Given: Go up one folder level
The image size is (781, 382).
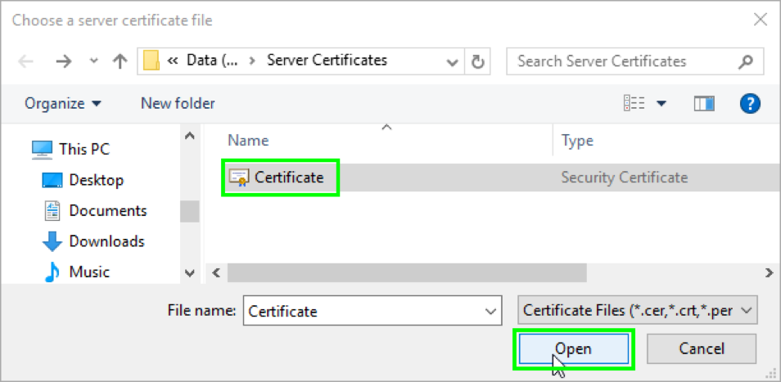Looking at the screenshot, I should 120,61.
